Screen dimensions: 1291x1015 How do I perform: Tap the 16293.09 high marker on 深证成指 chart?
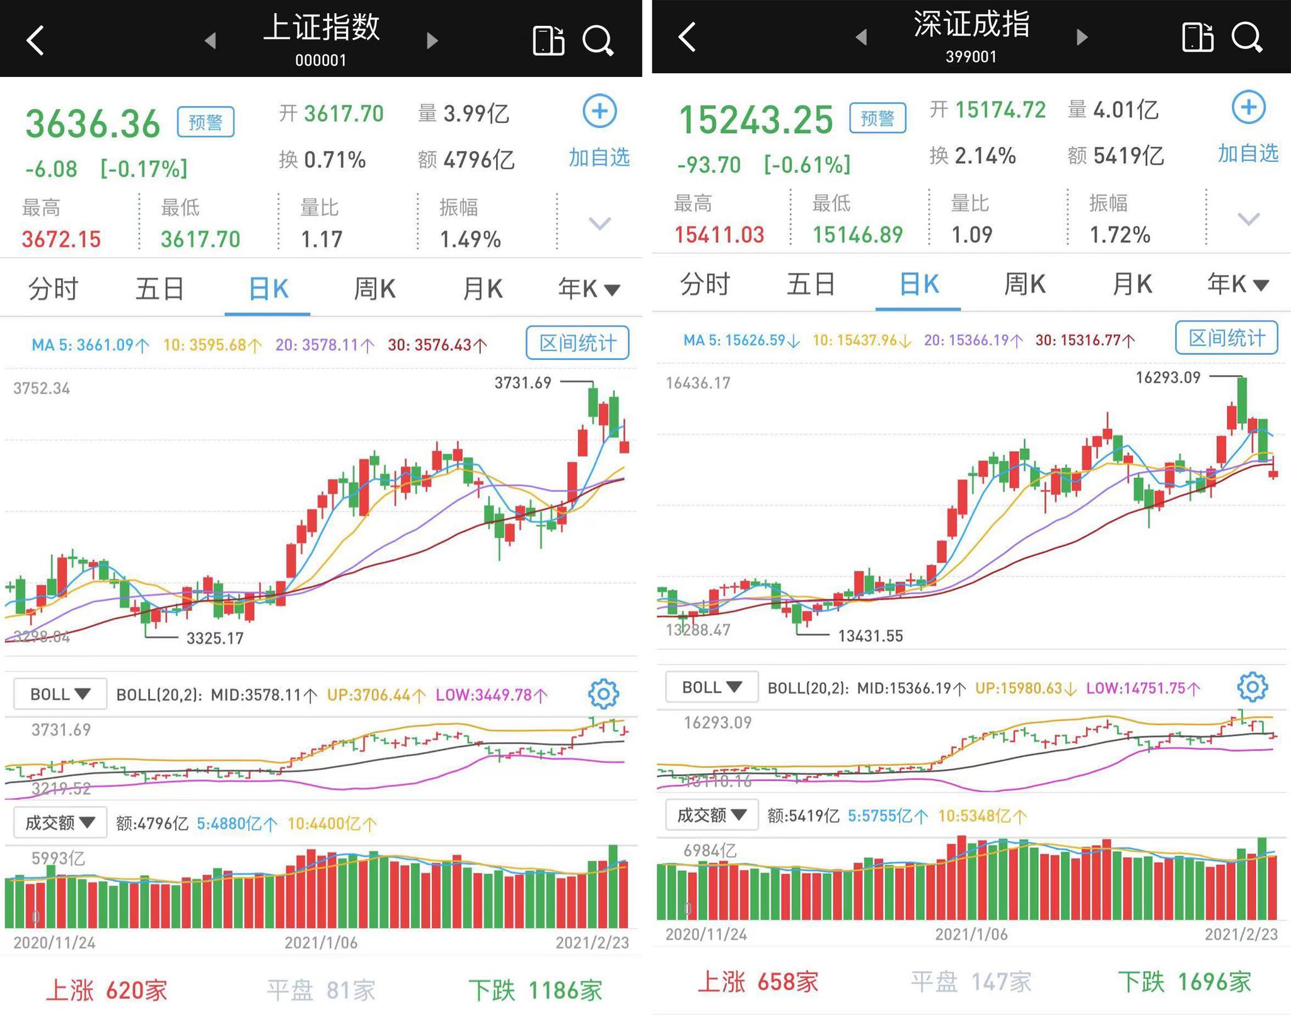point(1168,378)
